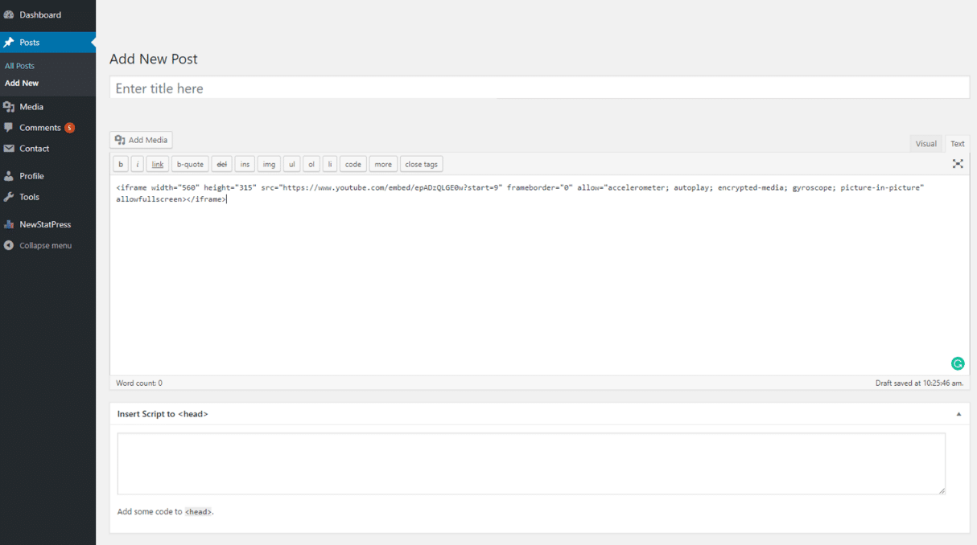977x545 pixels.
Task: Click the Add New Post heading
Action: [x=154, y=59]
